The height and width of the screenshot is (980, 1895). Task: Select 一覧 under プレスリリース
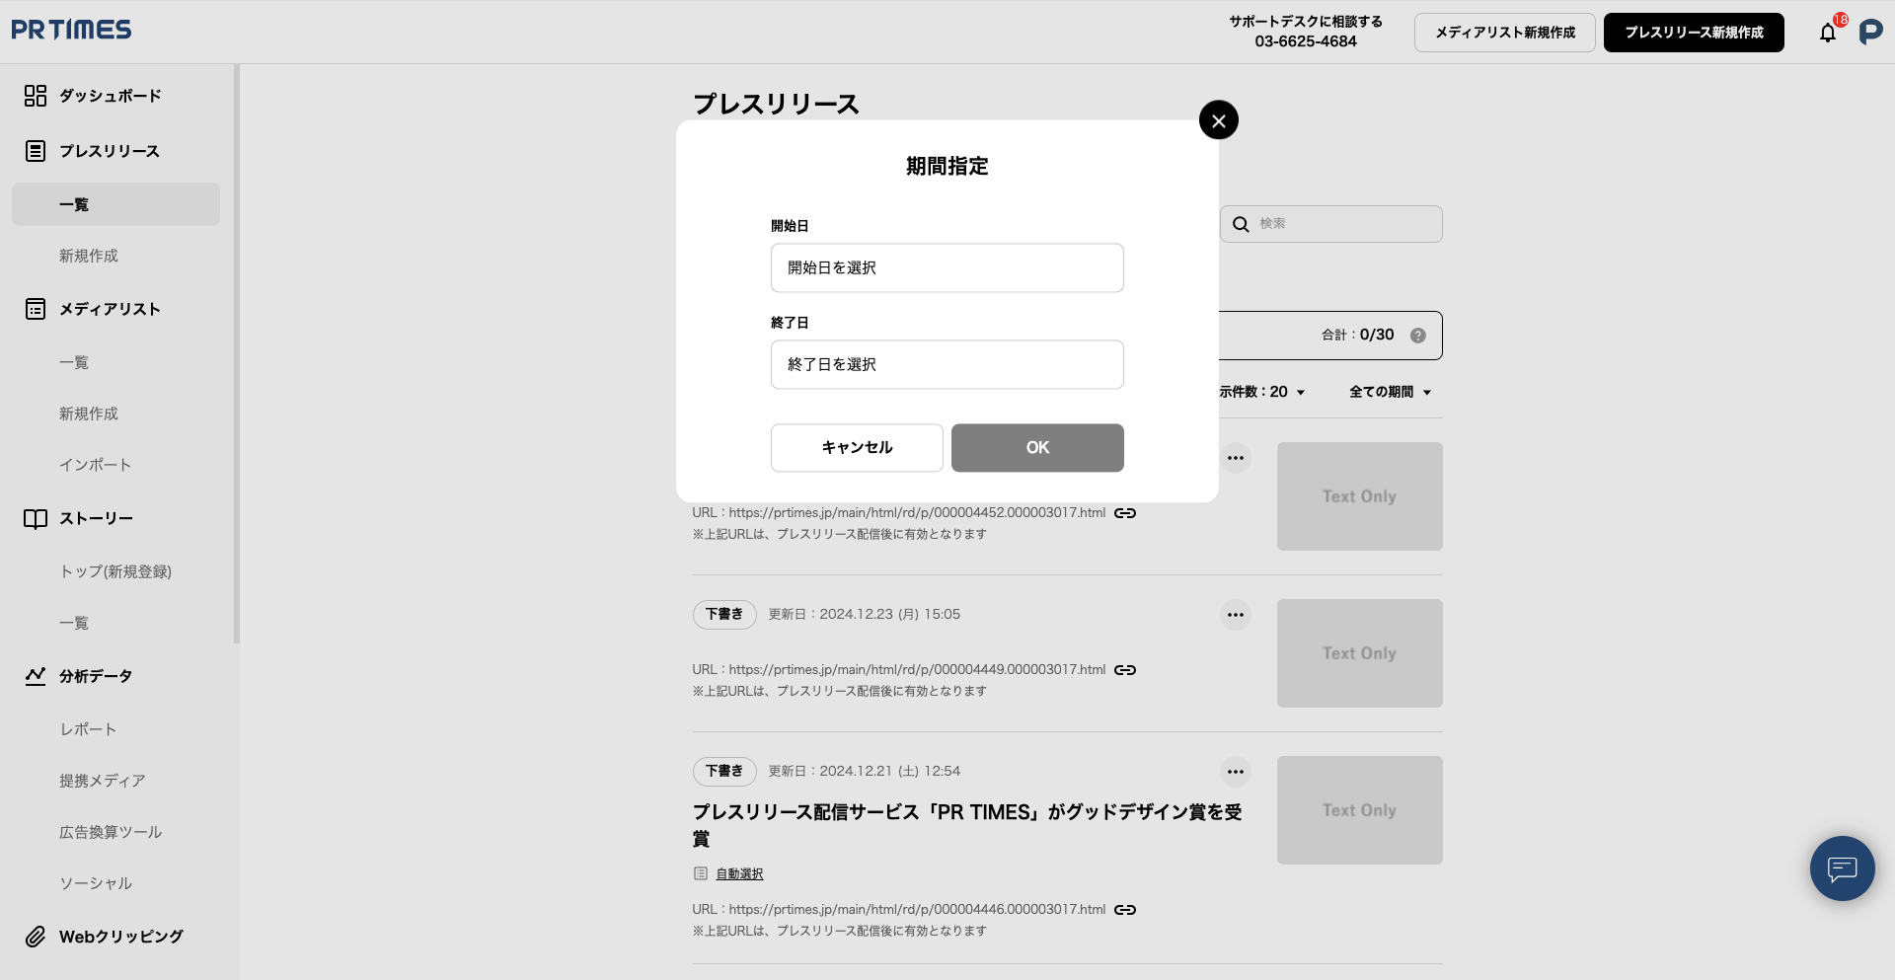point(116,204)
